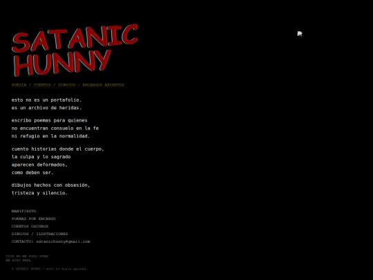The height and width of the screenshot is (280, 373).
Task: Click the line 'es un archivo de heridas.'
Action: point(46,108)
